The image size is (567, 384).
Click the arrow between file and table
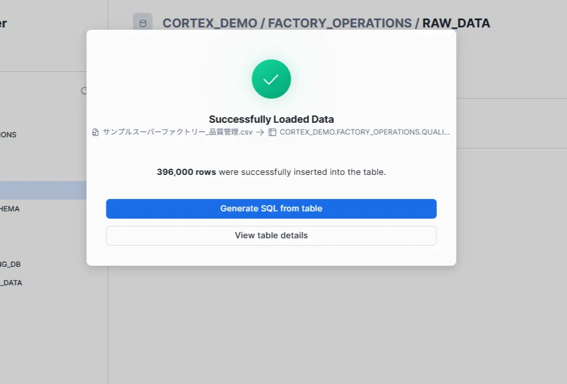[x=260, y=132]
